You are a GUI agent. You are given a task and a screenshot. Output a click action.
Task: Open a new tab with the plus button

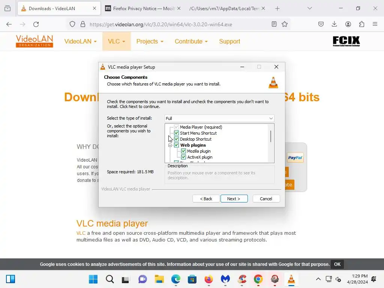[x=277, y=9]
